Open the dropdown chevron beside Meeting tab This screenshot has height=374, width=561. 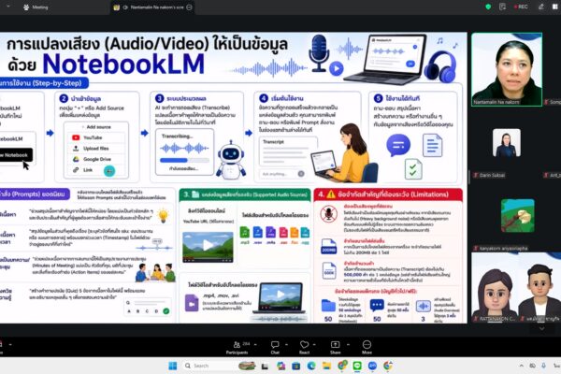coord(7,7)
